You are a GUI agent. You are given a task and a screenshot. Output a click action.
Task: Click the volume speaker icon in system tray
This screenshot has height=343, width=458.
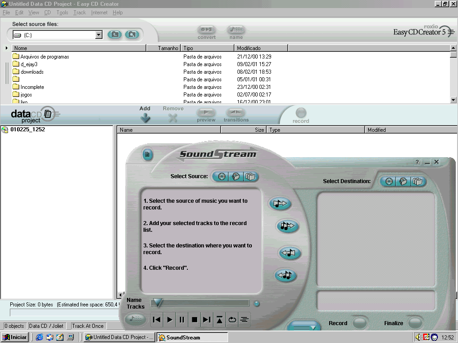(418, 337)
